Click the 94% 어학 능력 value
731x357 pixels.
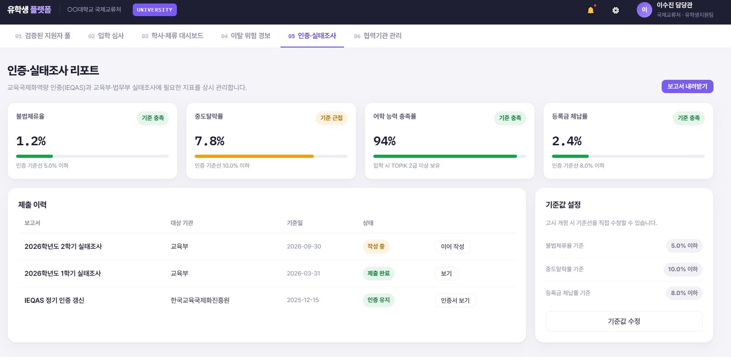385,141
